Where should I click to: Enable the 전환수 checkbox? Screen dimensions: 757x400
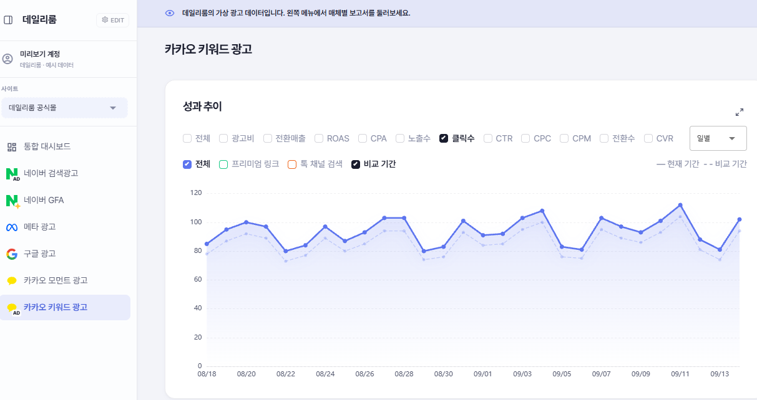click(604, 138)
